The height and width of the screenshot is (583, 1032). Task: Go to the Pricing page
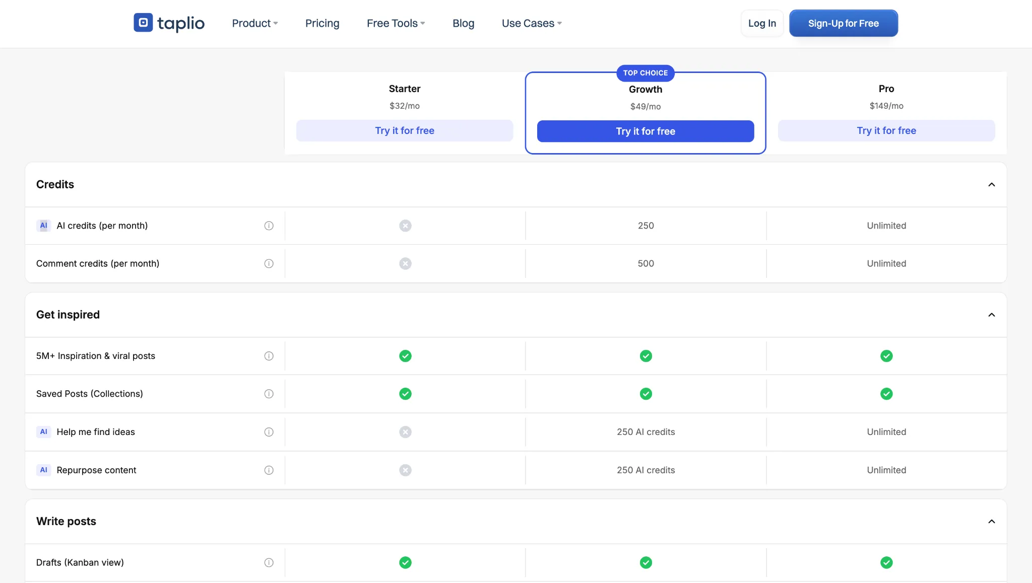[322, 23]
